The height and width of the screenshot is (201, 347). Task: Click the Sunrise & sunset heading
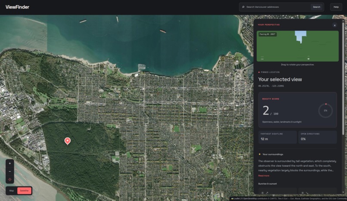coord(267,183)
